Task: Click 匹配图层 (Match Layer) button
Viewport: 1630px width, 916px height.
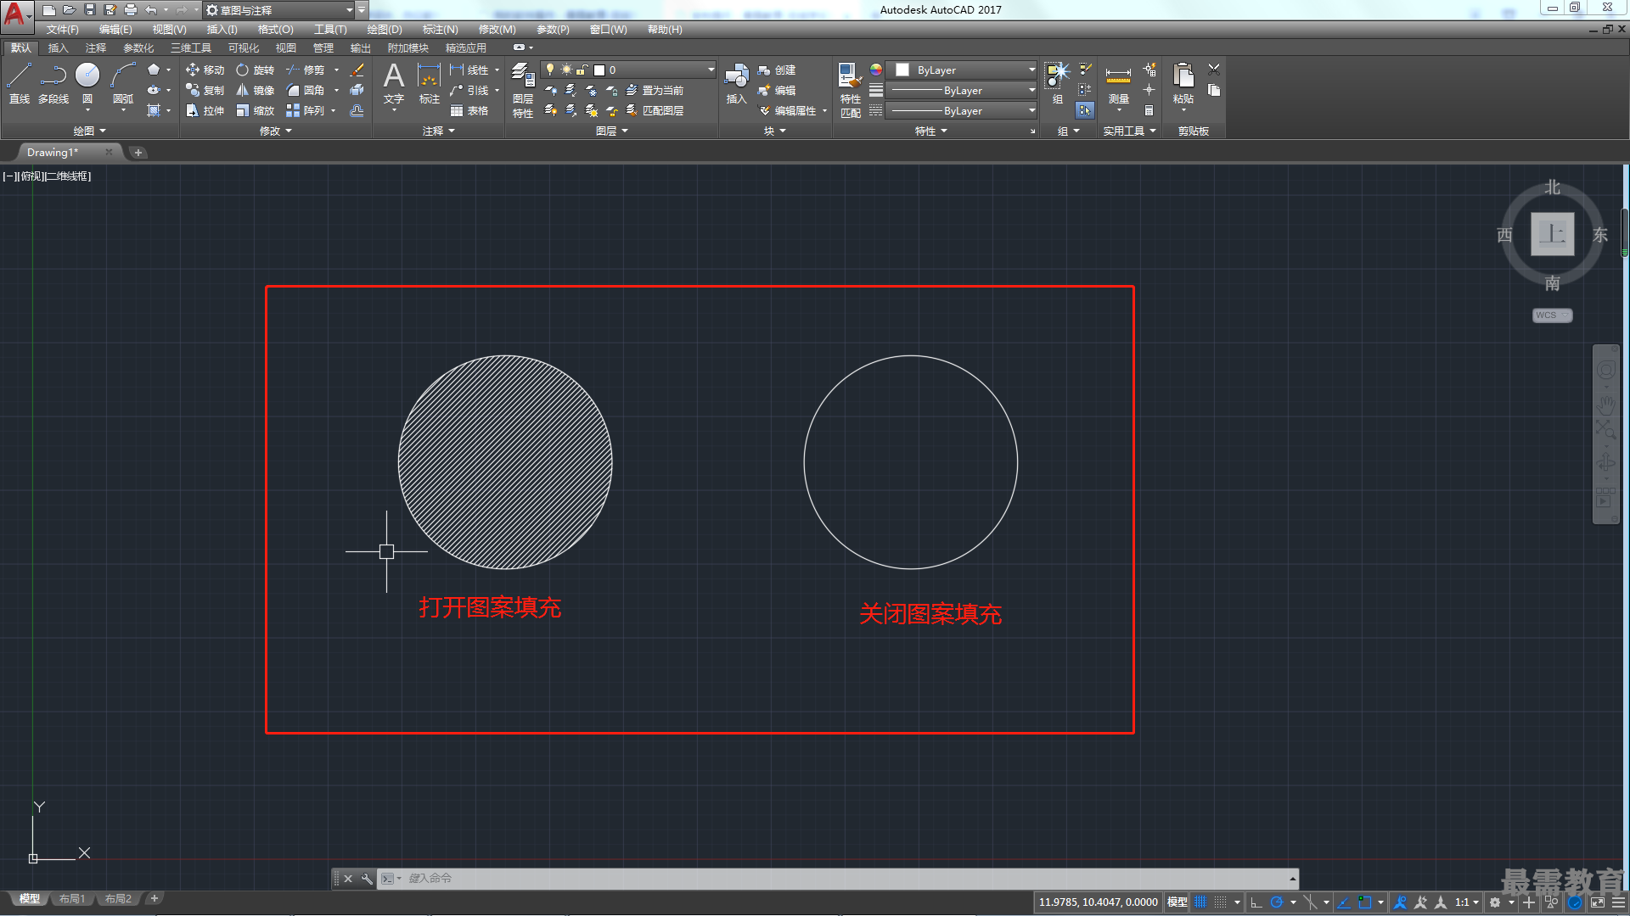Action: point(655,110)
